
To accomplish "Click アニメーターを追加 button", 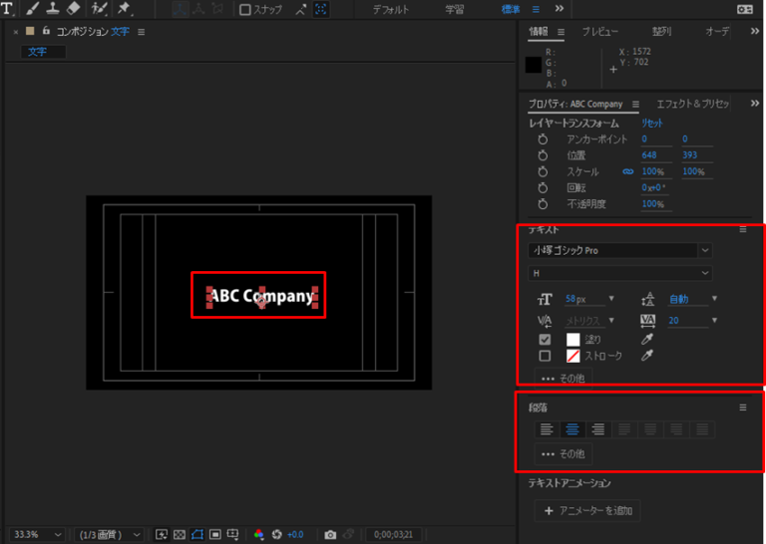I will pyautogui.click(x=587, y=511).
